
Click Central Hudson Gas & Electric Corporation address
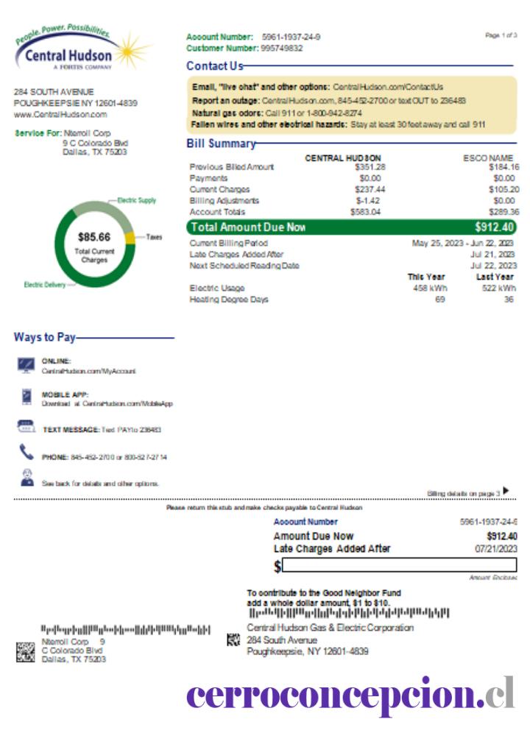tap(330, 640)
